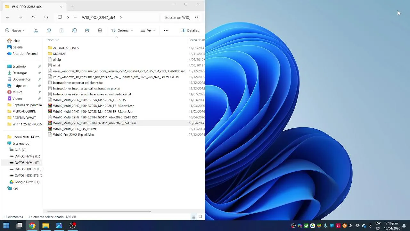Image resolution: width=410 pixels, height=231 pixels.
Task: Select the W10_PRO_22H2_x64 tab
Action: 34,7
